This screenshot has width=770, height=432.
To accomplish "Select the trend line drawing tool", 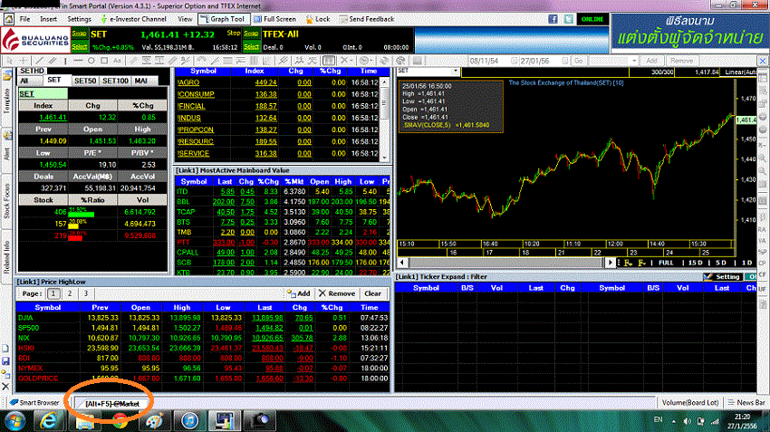I will coord(39,61).
